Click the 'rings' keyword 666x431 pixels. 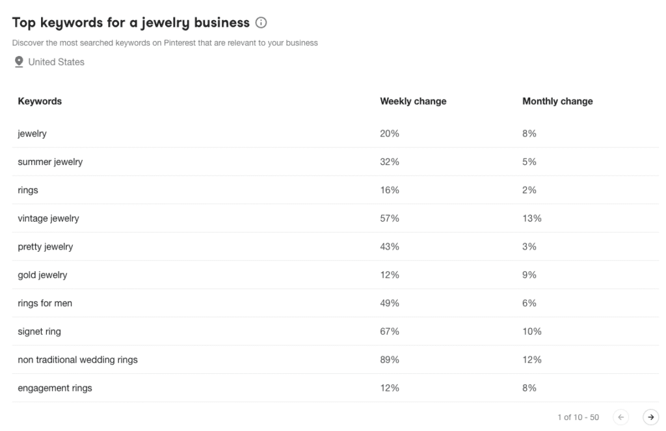pyautogui.click(x=28, y=190)
